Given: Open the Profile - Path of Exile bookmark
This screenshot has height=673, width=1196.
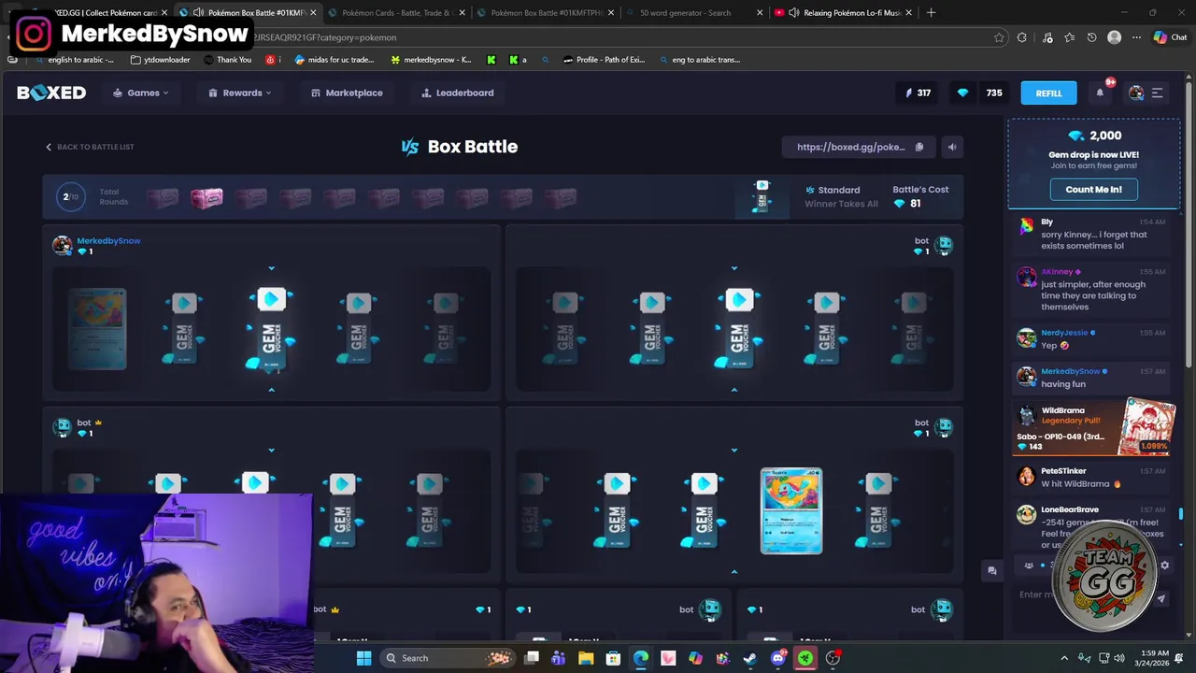Looking at the screenshot, I should tap(604, 60).
